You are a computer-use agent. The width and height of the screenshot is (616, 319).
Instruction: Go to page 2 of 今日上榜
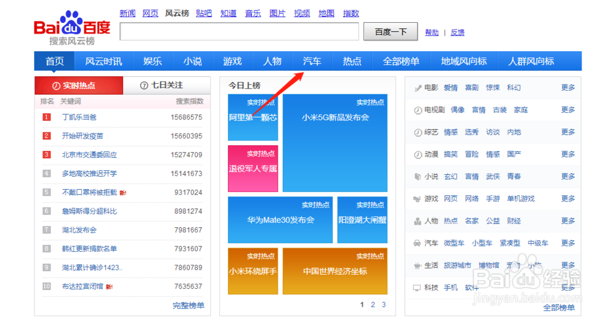point(373,304)
